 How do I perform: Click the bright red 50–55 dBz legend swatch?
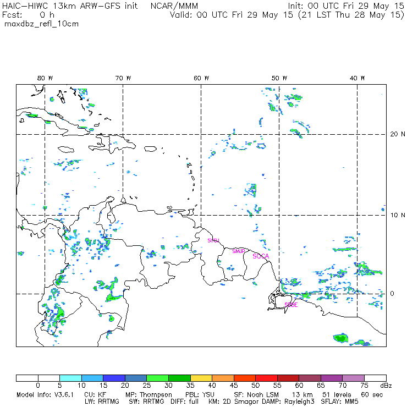tap(266, 378)
